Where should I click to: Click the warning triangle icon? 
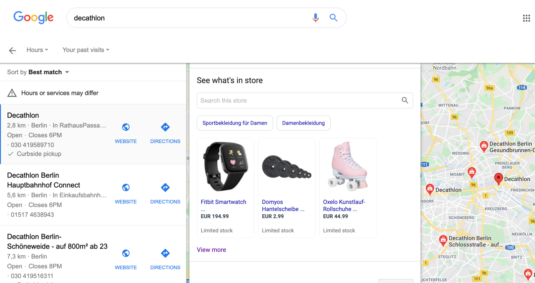tap(12, 93)
